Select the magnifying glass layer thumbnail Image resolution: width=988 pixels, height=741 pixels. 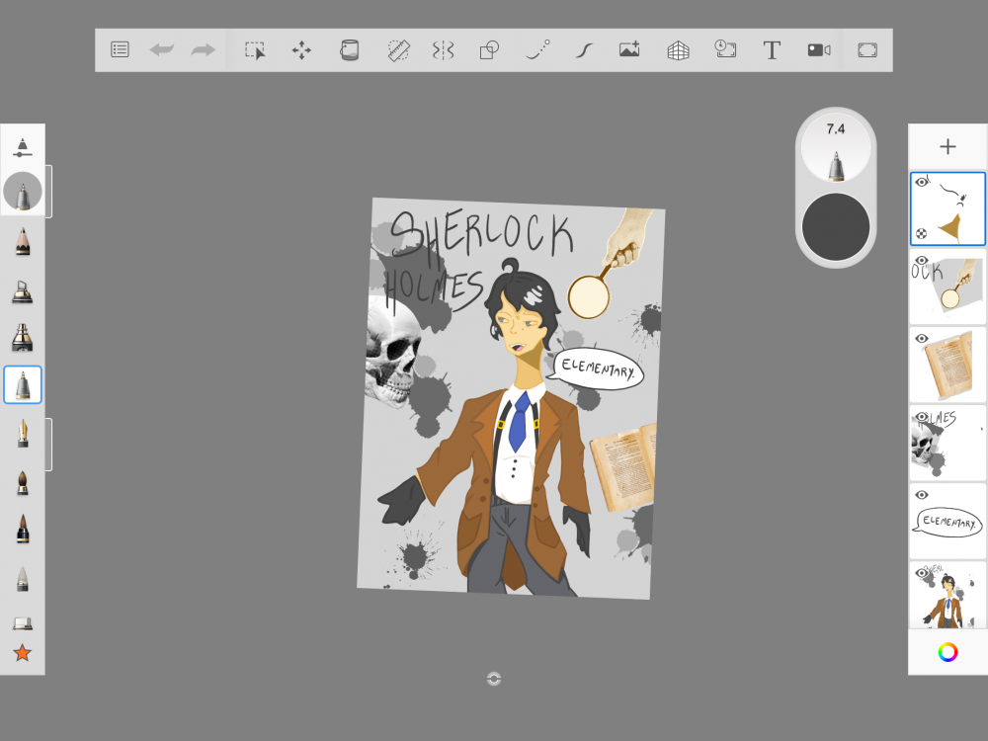(947, 287)
